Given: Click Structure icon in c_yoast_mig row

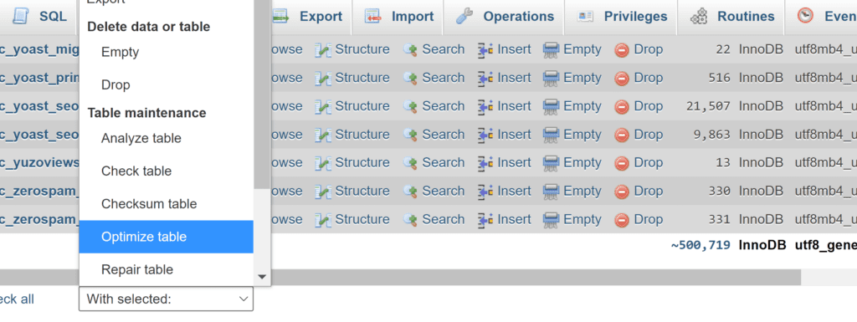Looking at the screenshot, I should coord(323,49).
